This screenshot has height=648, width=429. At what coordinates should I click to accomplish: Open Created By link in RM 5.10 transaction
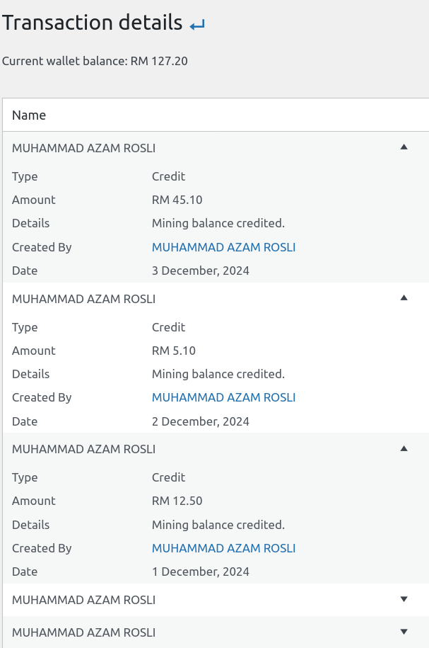tap(223, 397)
